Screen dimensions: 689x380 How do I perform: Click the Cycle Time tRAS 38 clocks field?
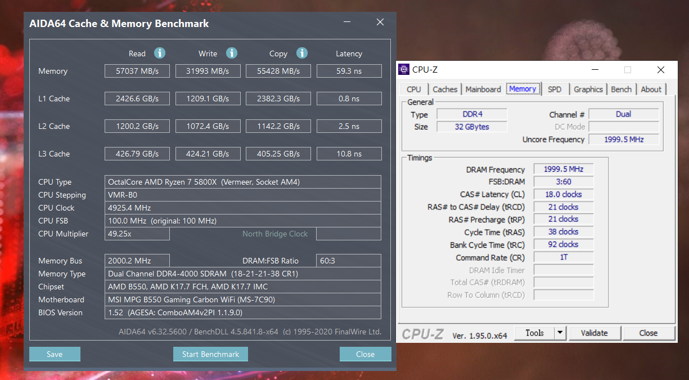tap(564, 231)
